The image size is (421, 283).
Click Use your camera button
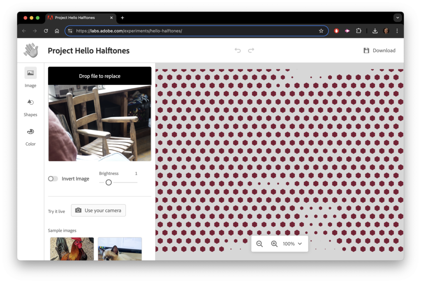tap(98, 210)
